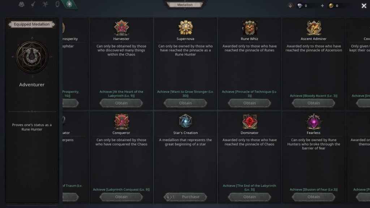Obtain the Harvester medallion
370x208 pixels.
(x=121, y=103)
